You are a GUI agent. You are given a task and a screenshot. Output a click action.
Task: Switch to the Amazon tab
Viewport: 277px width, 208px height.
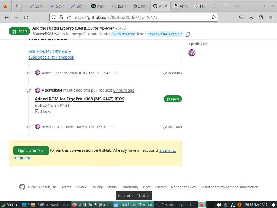[180, 6]
